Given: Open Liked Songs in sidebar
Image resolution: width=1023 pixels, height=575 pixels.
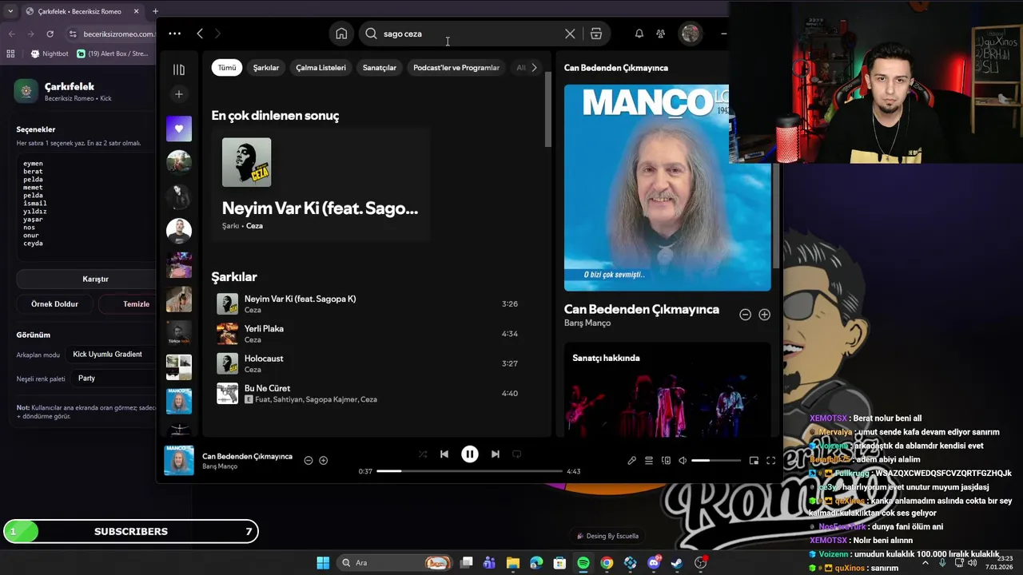Looking at the screenshot, I should point(179,129).
